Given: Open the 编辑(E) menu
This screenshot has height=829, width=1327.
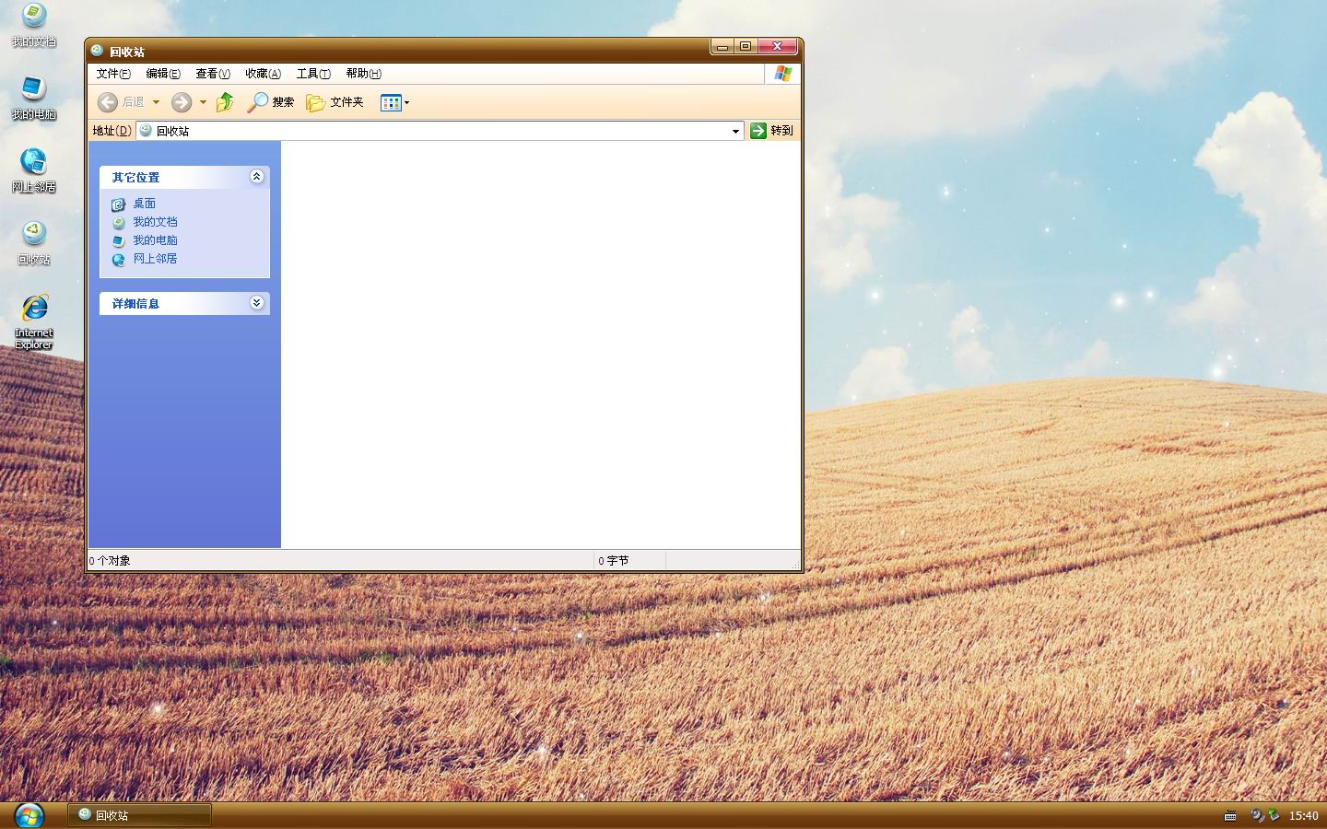Looking at the screenshot, I should pos(163,74).
